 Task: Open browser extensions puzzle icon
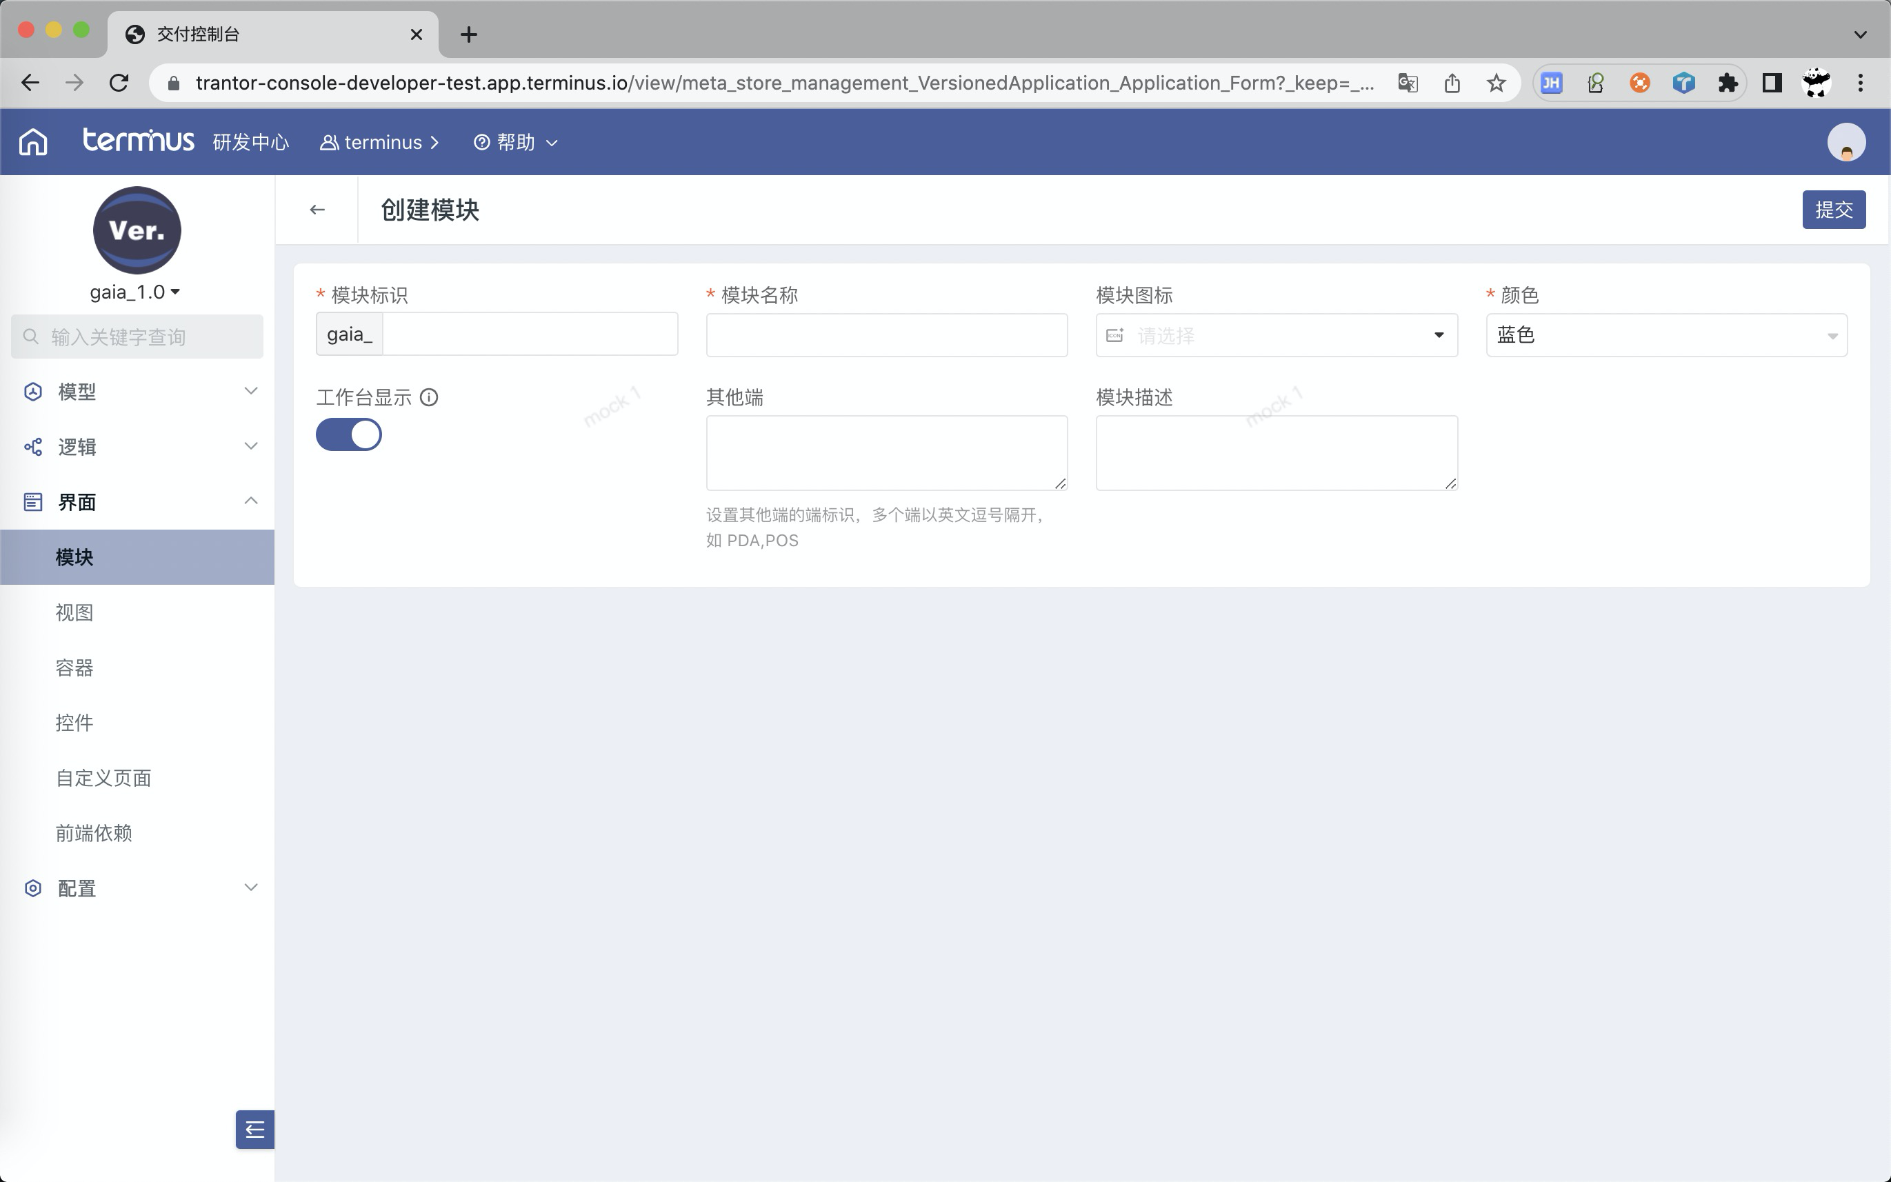tap(1727, 83)
